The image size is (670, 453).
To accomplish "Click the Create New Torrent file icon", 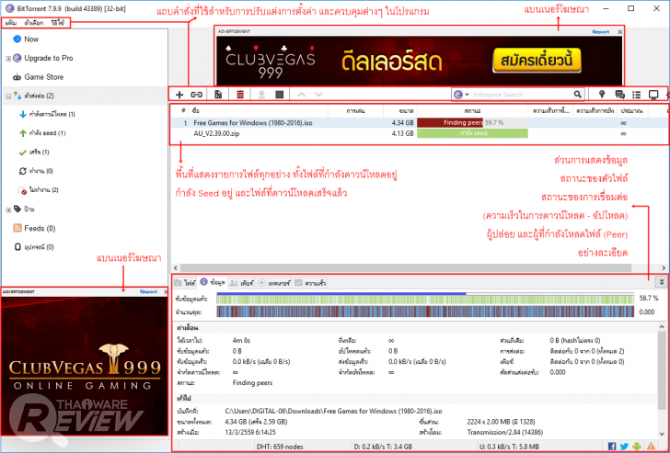I will click(x=218, y=95).
